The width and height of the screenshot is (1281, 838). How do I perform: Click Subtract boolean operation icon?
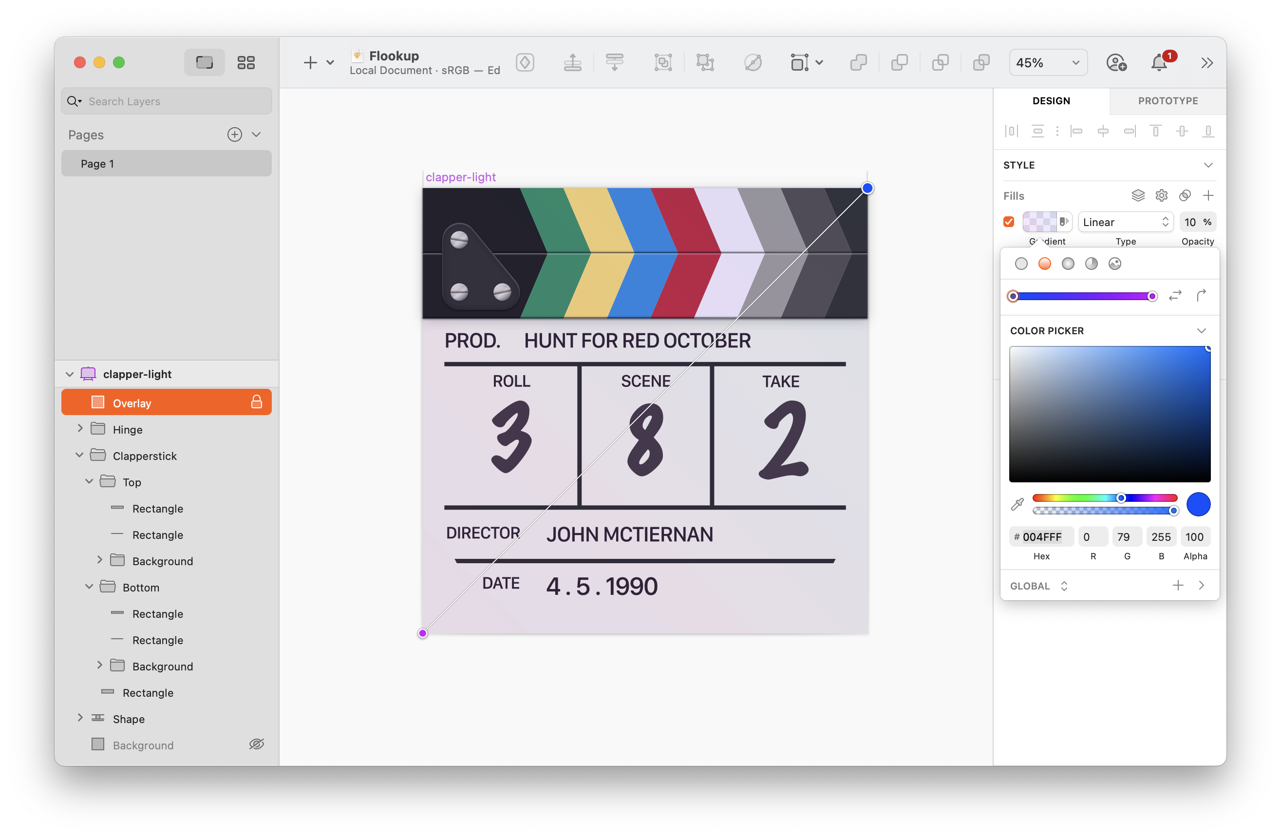(x=899, y=62)
